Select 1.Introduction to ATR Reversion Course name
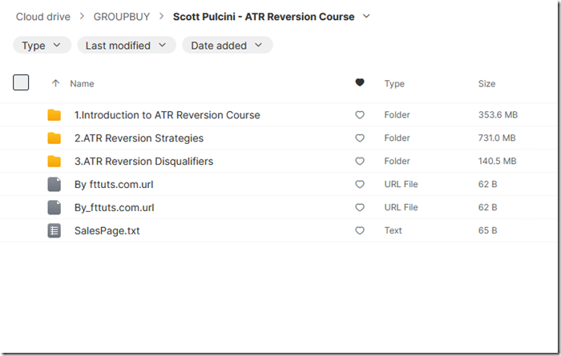The height and width of the screenshot is (356, 561). [x=167, y=115]
